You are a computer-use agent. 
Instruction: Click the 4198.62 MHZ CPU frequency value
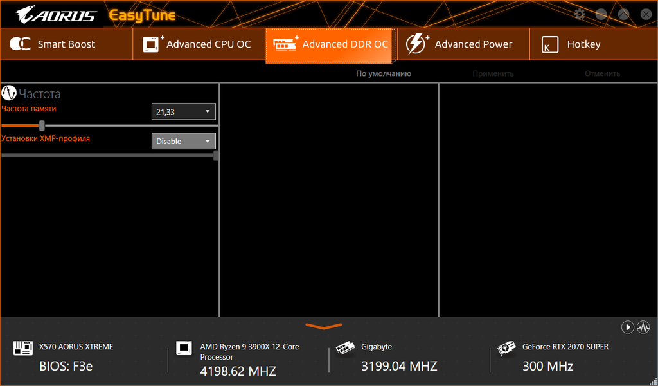point(238,371)
